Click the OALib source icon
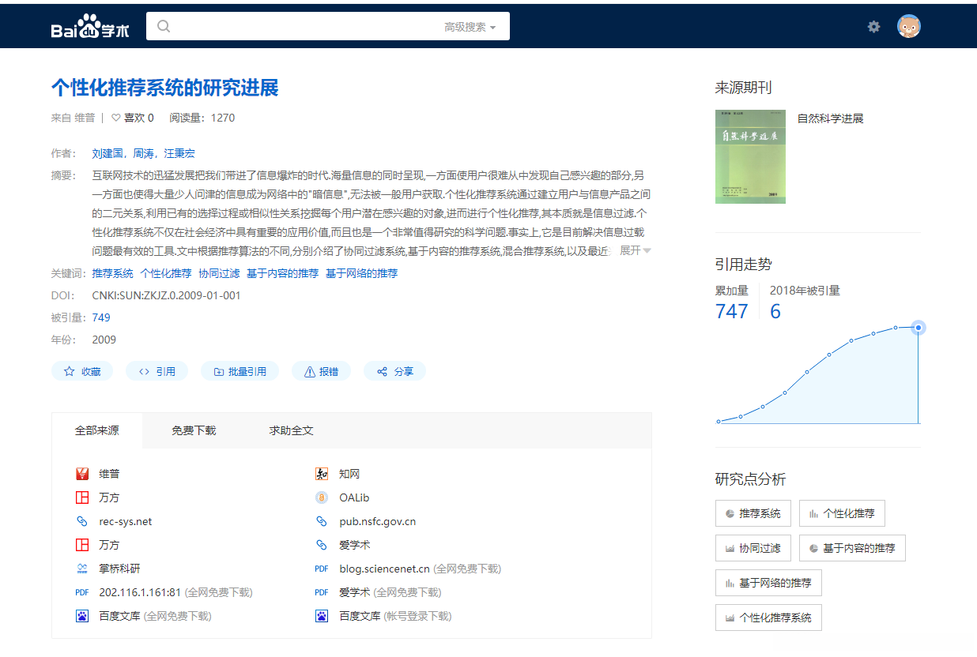 pyautogui.click(x=321, y=497)
